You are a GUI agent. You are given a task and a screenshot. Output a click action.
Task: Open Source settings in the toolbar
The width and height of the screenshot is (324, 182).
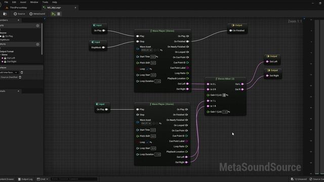point(19,14)
